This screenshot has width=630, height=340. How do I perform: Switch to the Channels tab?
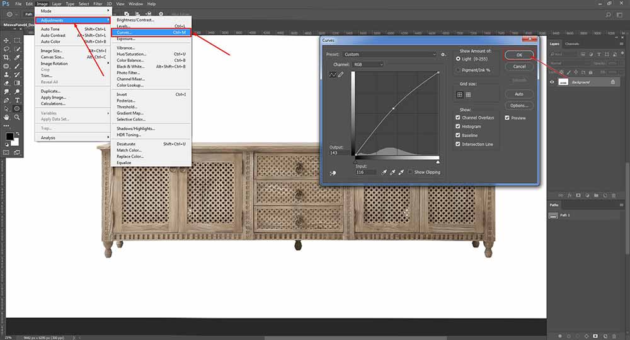tap(572, 44)
